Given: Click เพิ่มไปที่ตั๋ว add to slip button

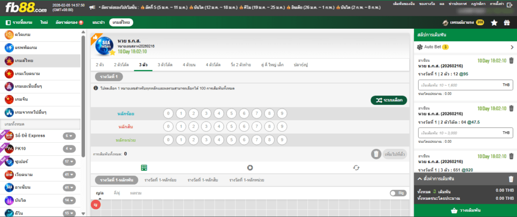Looking at the screenshot, I should (x=395, y=154).
